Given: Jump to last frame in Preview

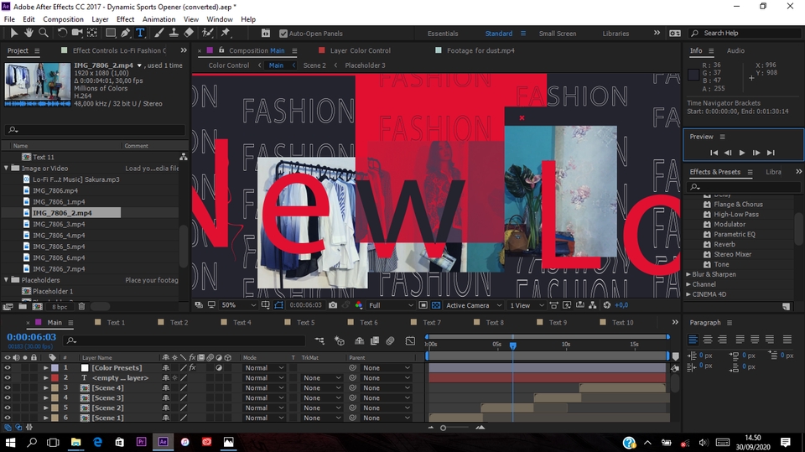Looking at the screenshot, I should [771, 153].
